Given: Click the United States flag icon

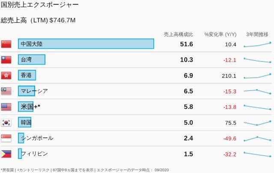Looking at the screenshot, I should click(6, 107).
